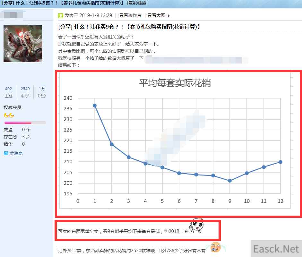Click the bold post title above the post body

[129, 27]
